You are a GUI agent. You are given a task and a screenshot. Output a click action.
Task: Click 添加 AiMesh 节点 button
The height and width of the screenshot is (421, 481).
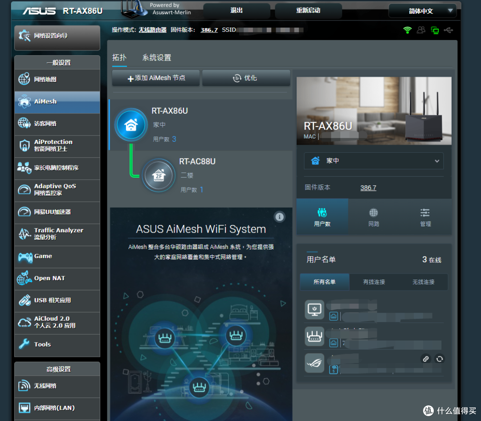tap(156, 78)
